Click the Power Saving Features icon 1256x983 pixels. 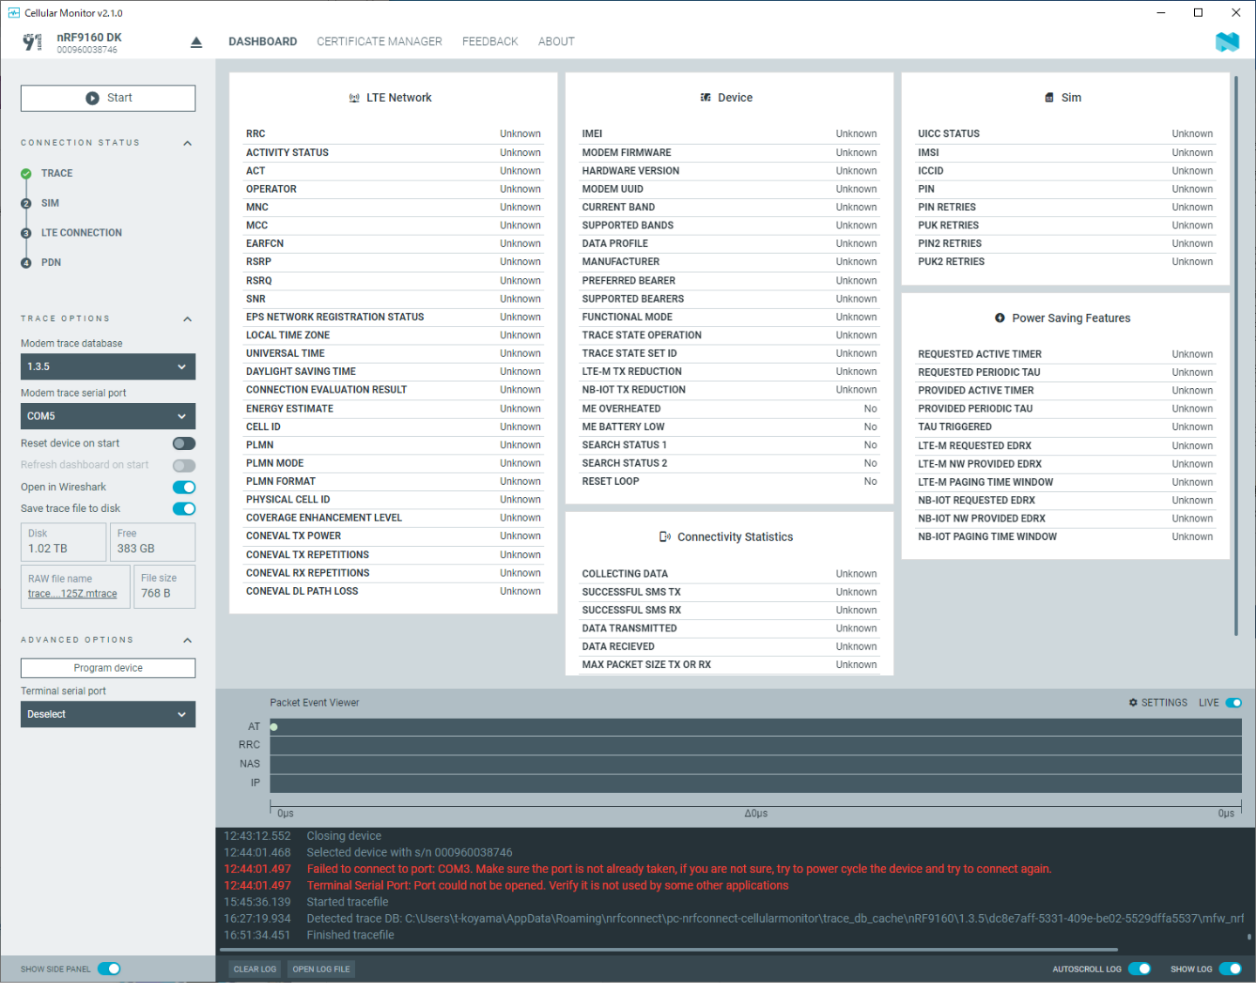tap(1000, 318)
